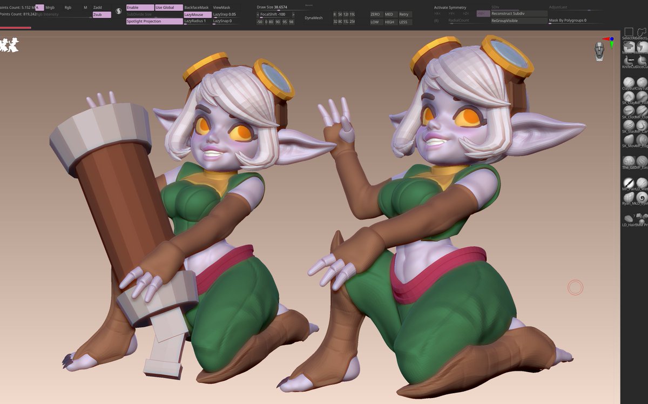648x404 pixels.
Task: Open the silhouette thumbnail view
Action: pyautogui.click(x=9, y=44)
